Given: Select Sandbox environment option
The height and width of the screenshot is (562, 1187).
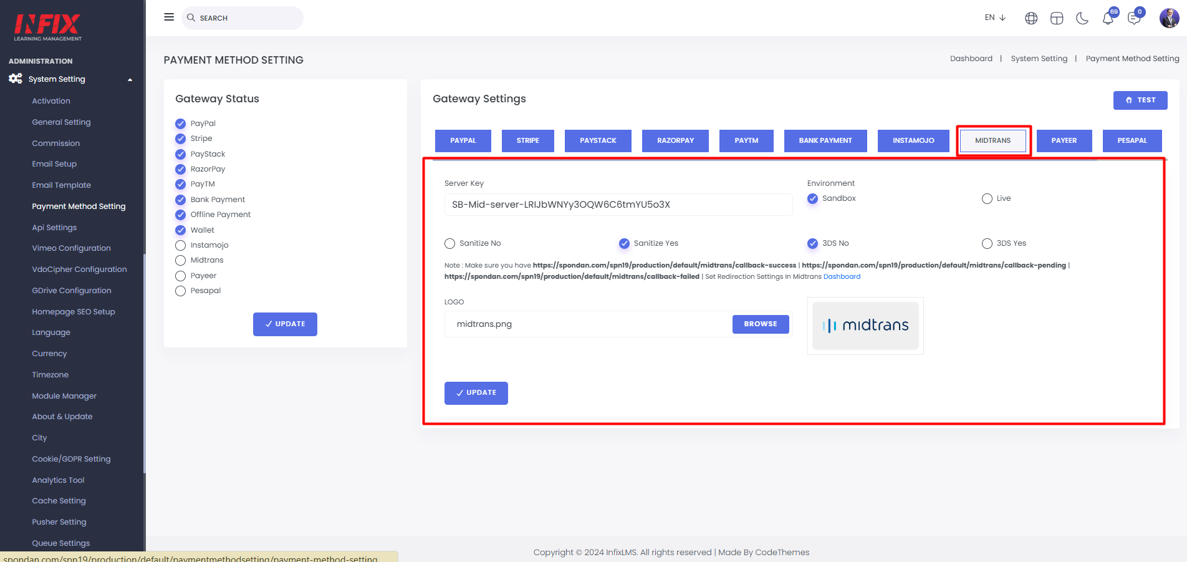Looking at the screenshot, I should point(812,198).
